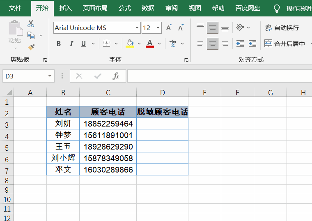Open font settings dialog launcher

point(186,60)
